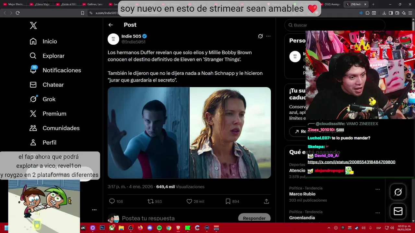Open Chrome from the taskbar

tap(169, 228)
